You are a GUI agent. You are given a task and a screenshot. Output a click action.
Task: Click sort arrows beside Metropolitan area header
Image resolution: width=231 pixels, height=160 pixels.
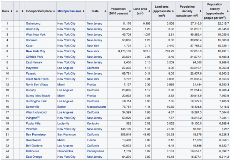(84, 11)
